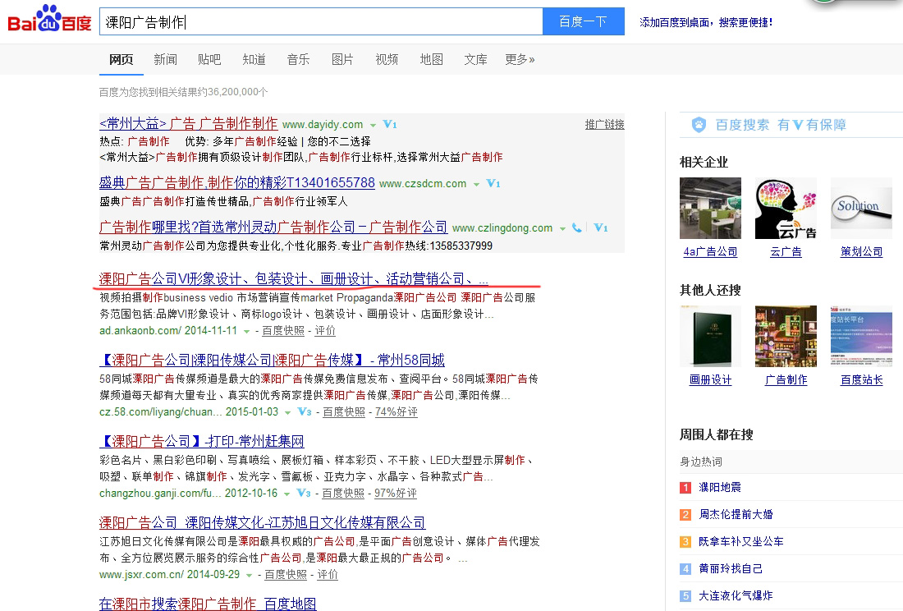Click the V1 badge next to www.dayidy.com

click(x=390, y=124)
